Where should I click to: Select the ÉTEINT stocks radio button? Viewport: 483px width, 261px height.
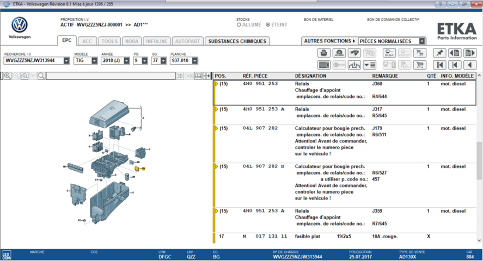[x=268, y=25]
